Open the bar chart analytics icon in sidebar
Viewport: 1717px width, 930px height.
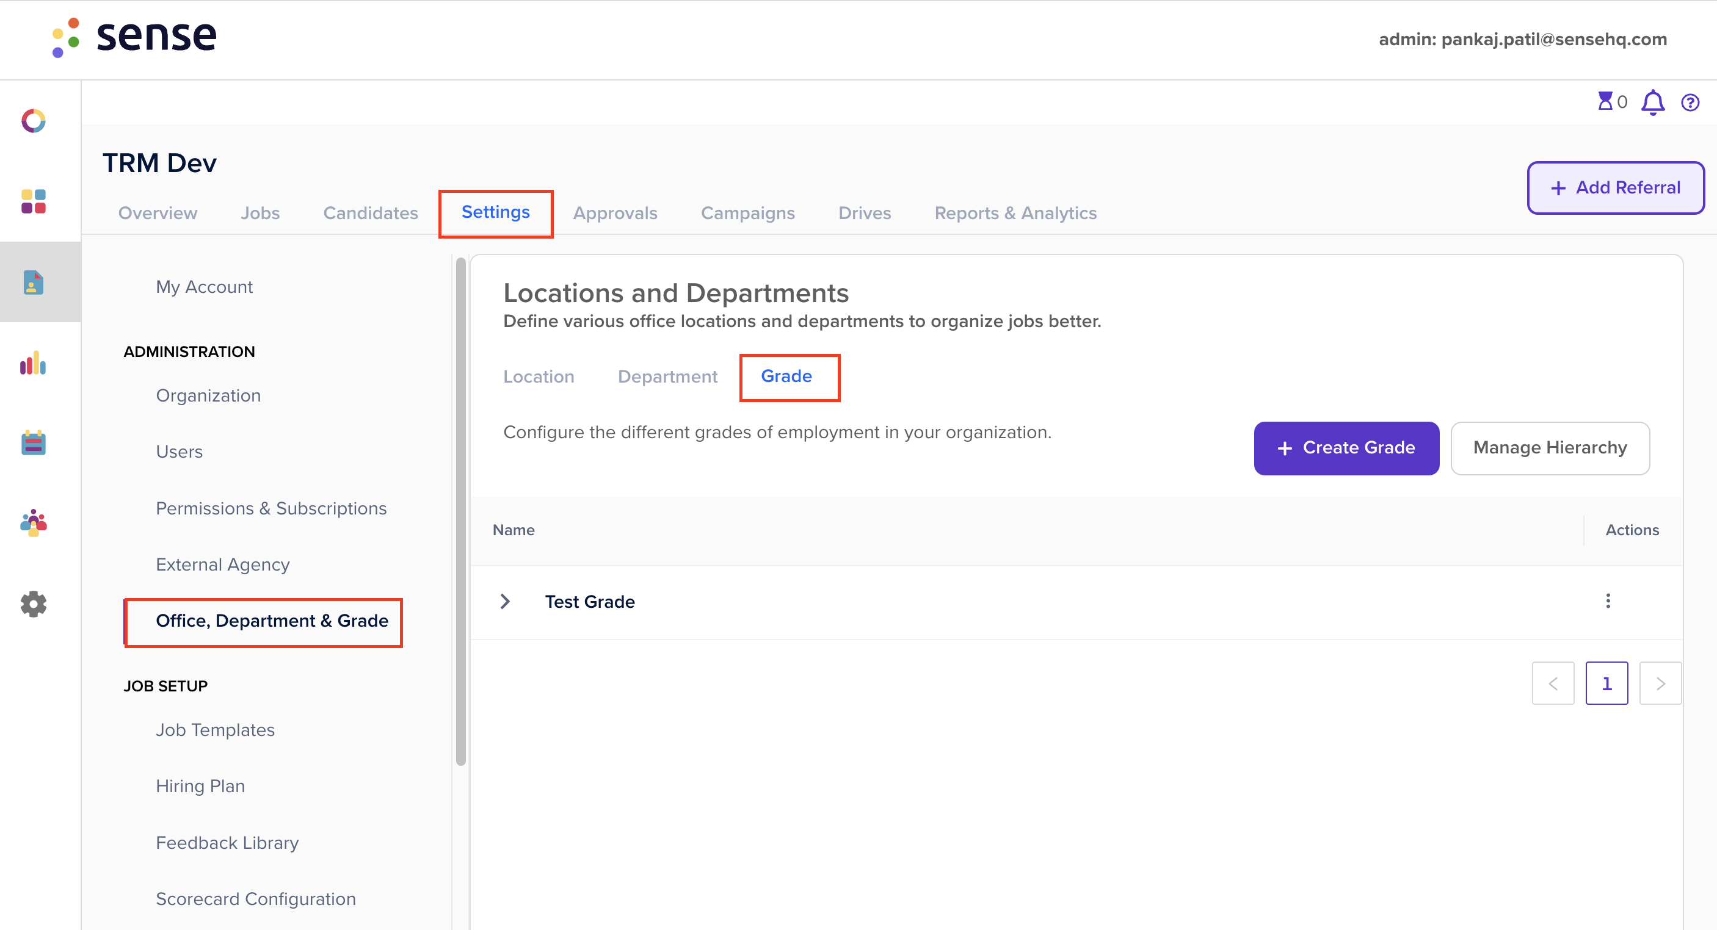pyautogui.click(x=34, y=363)
